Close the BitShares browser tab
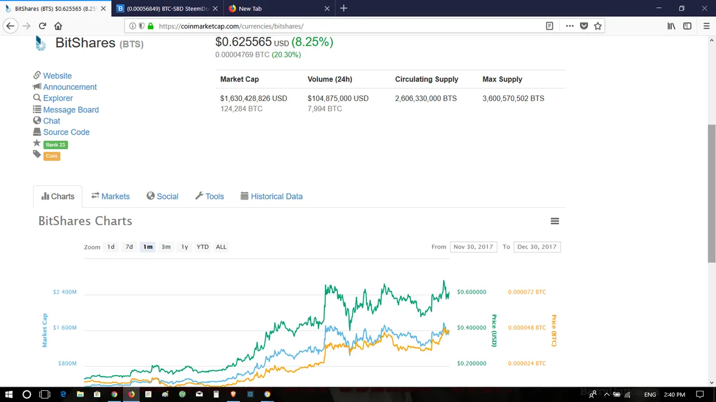This screenshot has width=716, height=402. coord(103,8)
